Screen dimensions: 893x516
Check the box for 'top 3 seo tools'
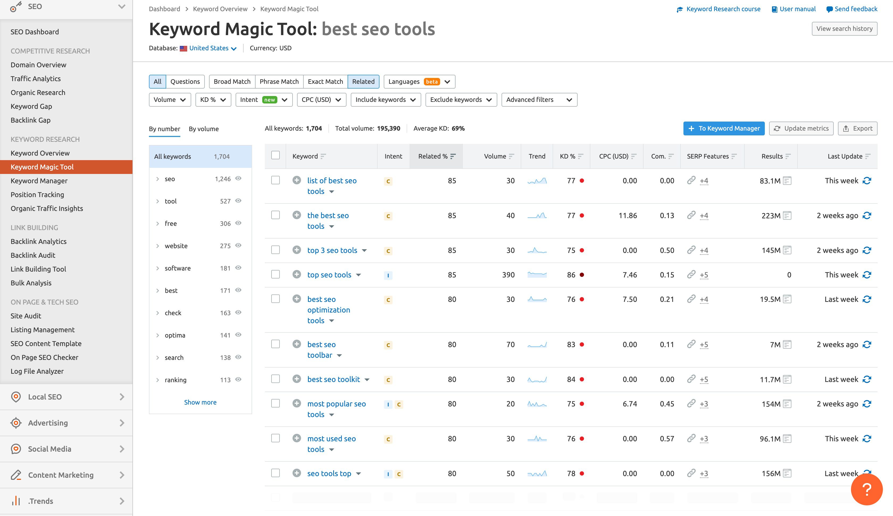point(275,250)
